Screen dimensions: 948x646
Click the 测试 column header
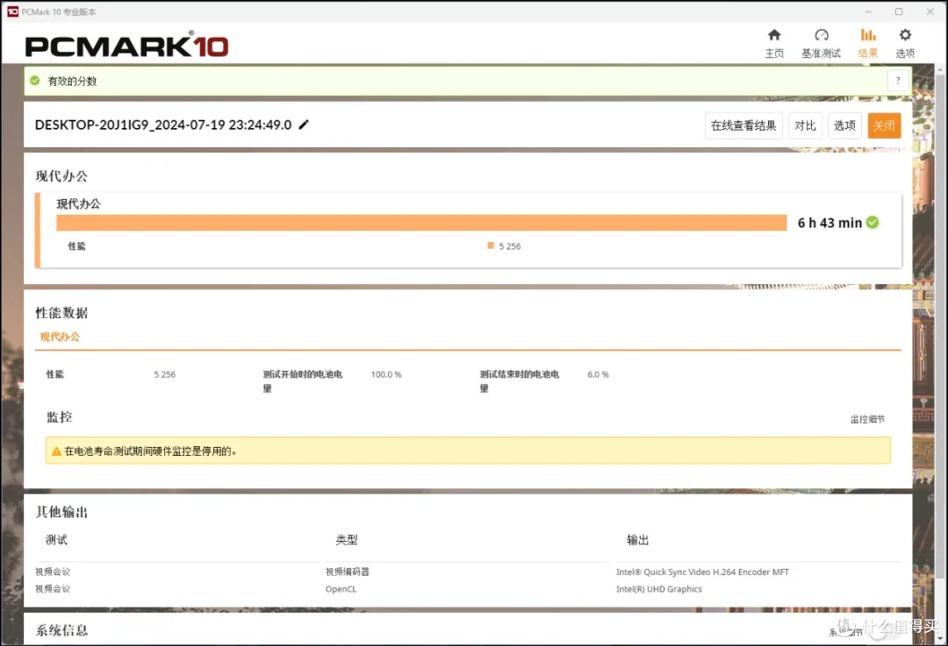click(56, 540)
